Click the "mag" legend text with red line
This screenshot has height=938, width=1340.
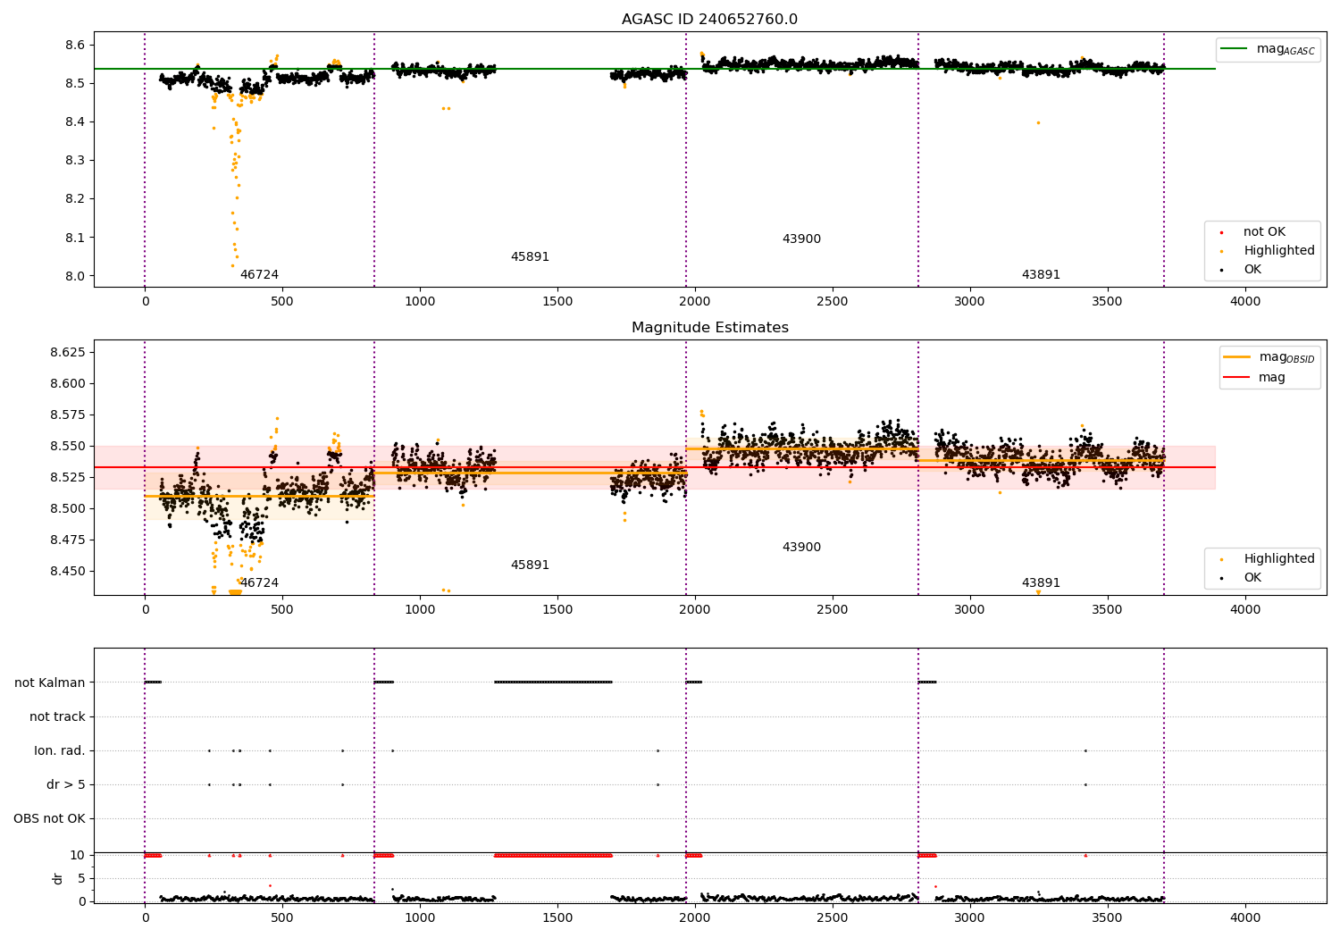[1272, 378]
